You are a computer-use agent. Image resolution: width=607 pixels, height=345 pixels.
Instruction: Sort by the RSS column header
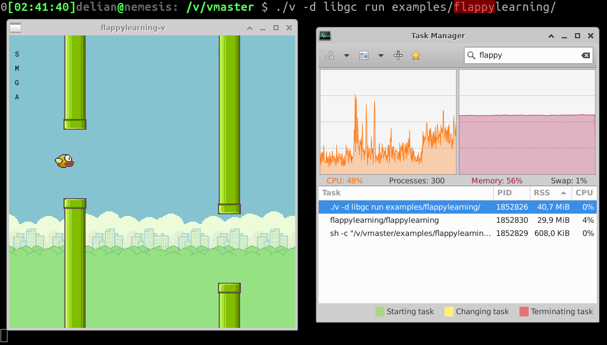click(x=551, y=193)
